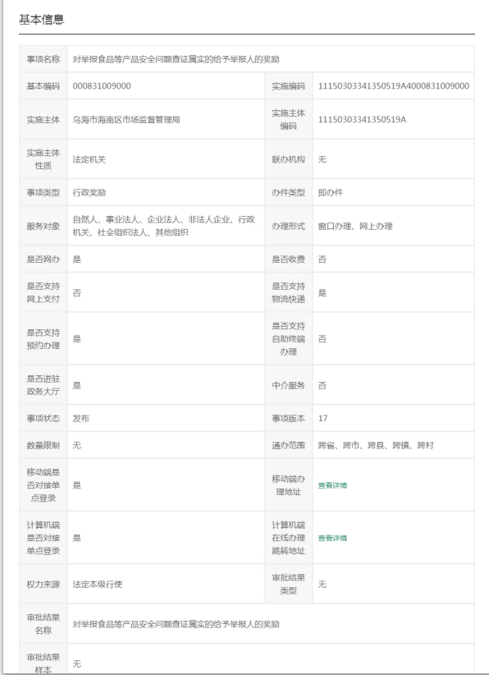The height and width of the screenshot is (675, 489).
Task: Click the 行政奖励 事项类型 value
Action: click(x=89, y=192)
